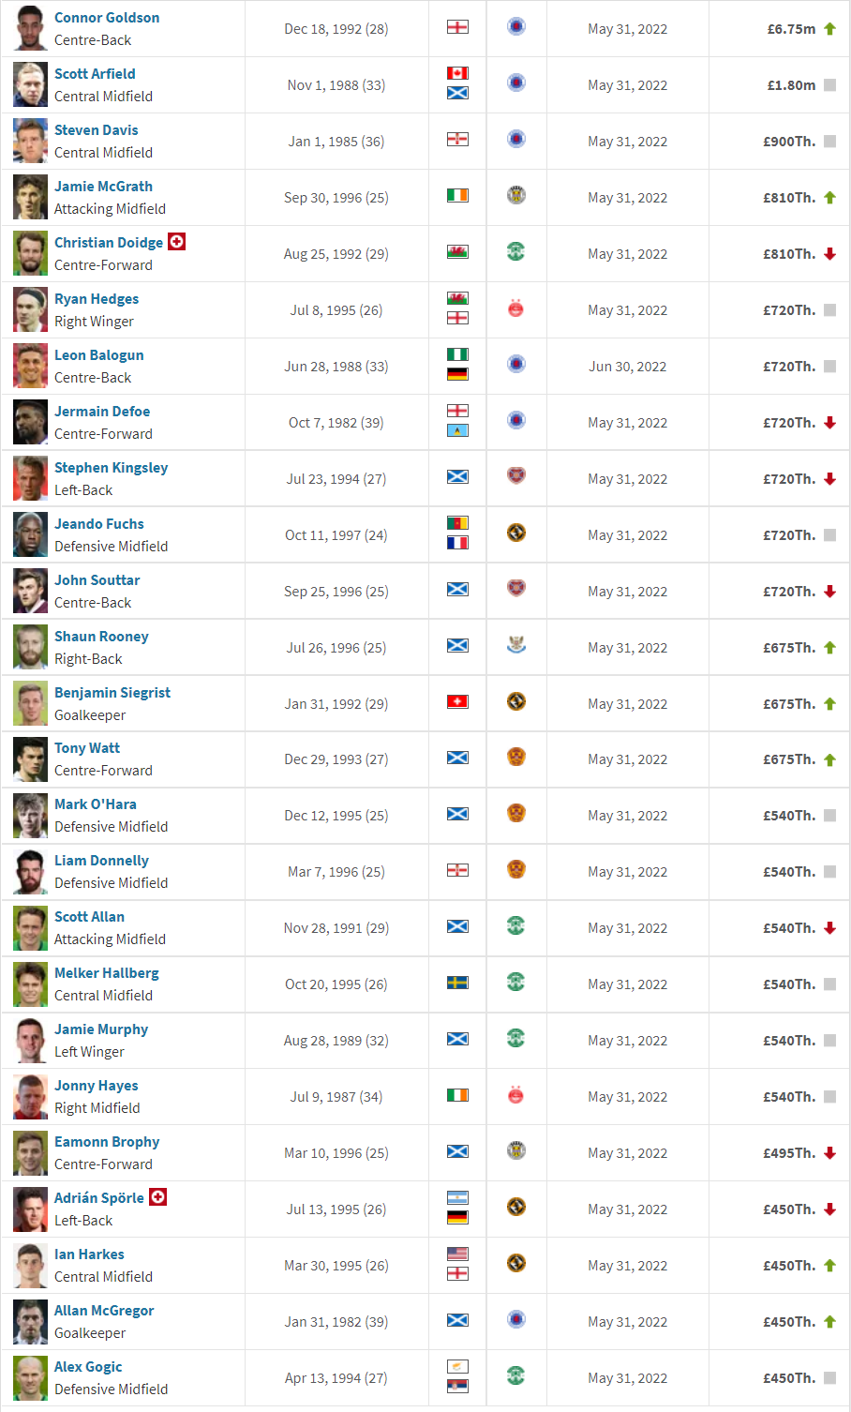The image size is (851, 1412).
Task: Click Scott Arfield's market value £1.80m
Action: pos(791,85)
